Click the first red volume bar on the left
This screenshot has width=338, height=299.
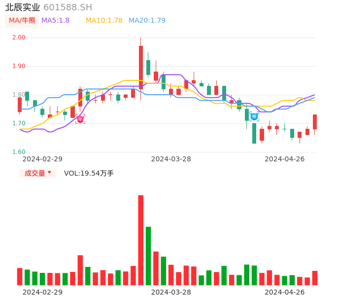[20, 276]
